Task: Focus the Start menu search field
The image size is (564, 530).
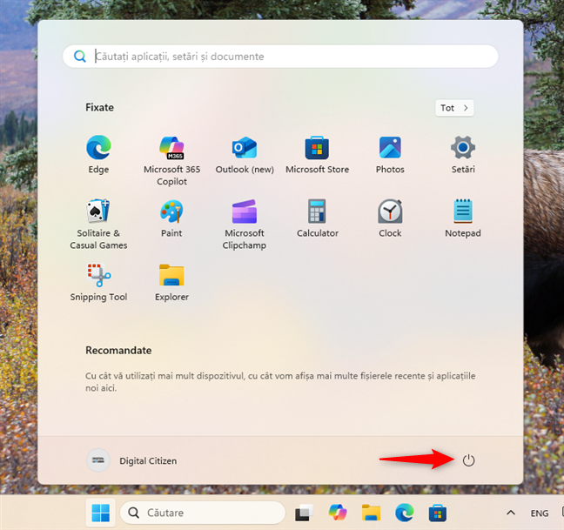Action: coord(280,57)
